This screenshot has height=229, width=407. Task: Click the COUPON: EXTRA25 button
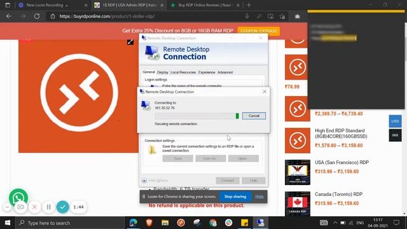click(259, 31)
